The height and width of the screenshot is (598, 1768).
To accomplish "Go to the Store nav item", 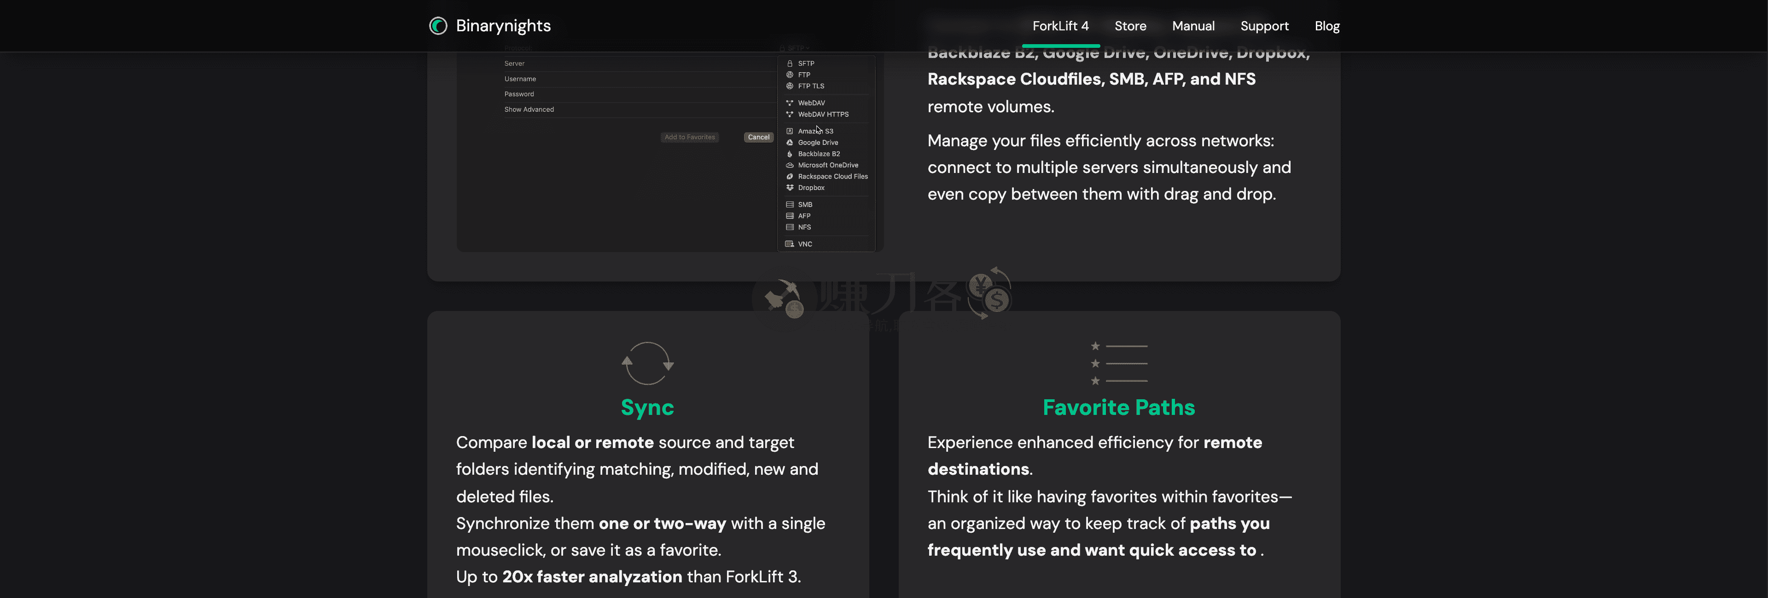I will (x=1130, y=26).
